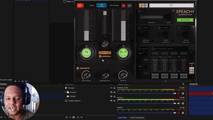The width and height of the screenshot is (213, 120).
Task: Enable the De-esser module checkbox
Action: tap(139, 28)
